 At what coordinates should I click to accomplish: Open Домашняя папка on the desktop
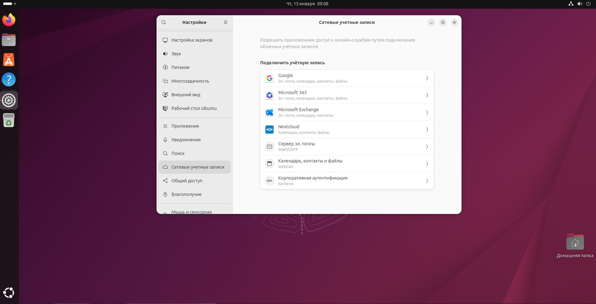coord(575,241)
